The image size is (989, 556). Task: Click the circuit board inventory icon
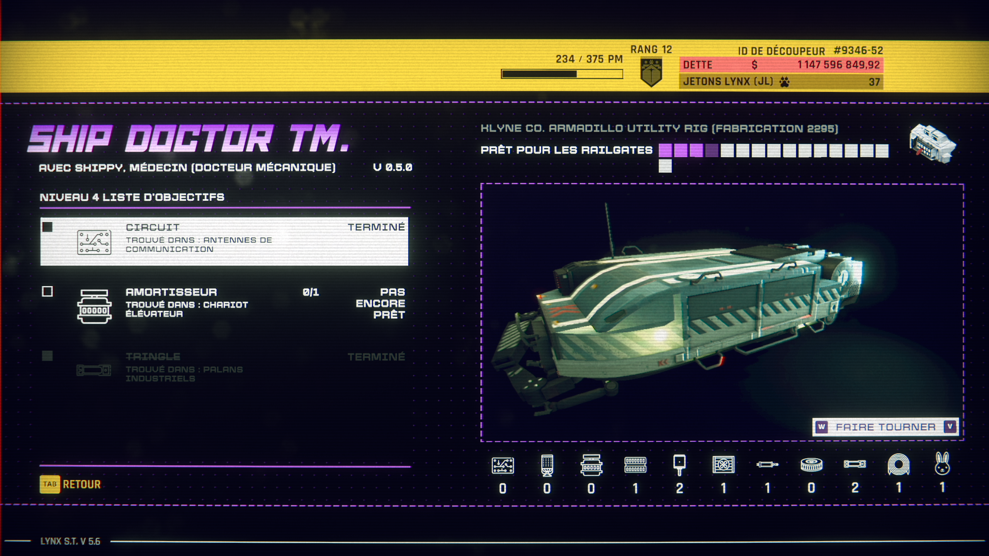(x=503, y=465)
